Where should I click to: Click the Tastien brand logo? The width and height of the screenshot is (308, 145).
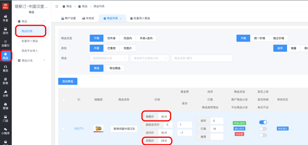5,6
